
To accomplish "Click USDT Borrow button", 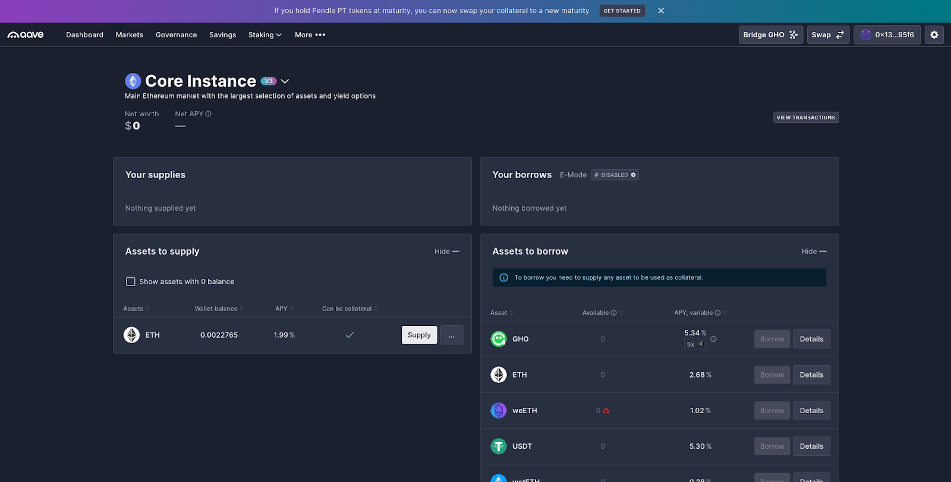I will click(772, 446).
